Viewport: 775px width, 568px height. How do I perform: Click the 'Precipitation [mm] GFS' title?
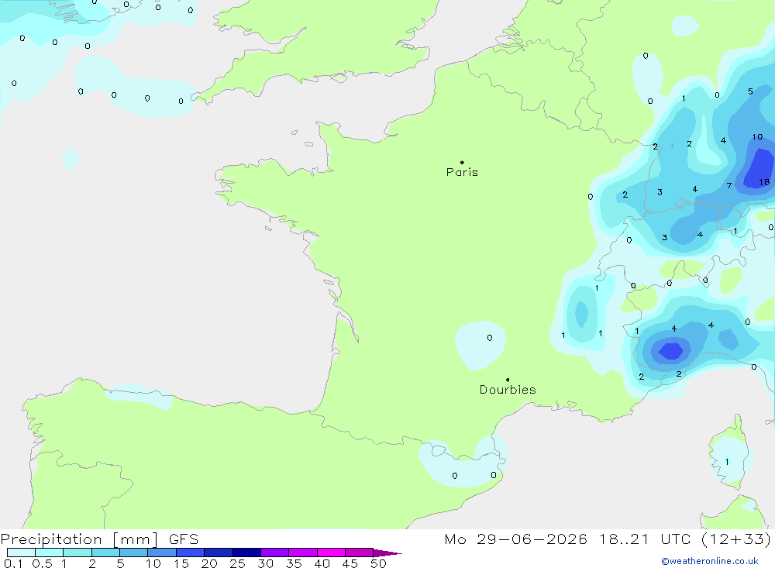pos(99,539)
